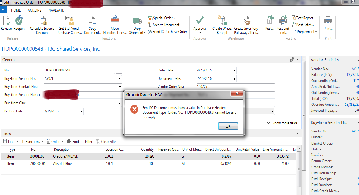This screenshot has width=359, height=195.
Task: Close the error dialog with X
Action: point(237,93)
